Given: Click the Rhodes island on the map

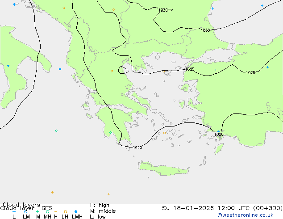Looking at the screenshot, I should [219, 148].
